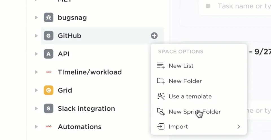The width and height of the screenshot is (271, 140).
Task: Click the API space A avatar icon
Action: (x=49, y=54)
